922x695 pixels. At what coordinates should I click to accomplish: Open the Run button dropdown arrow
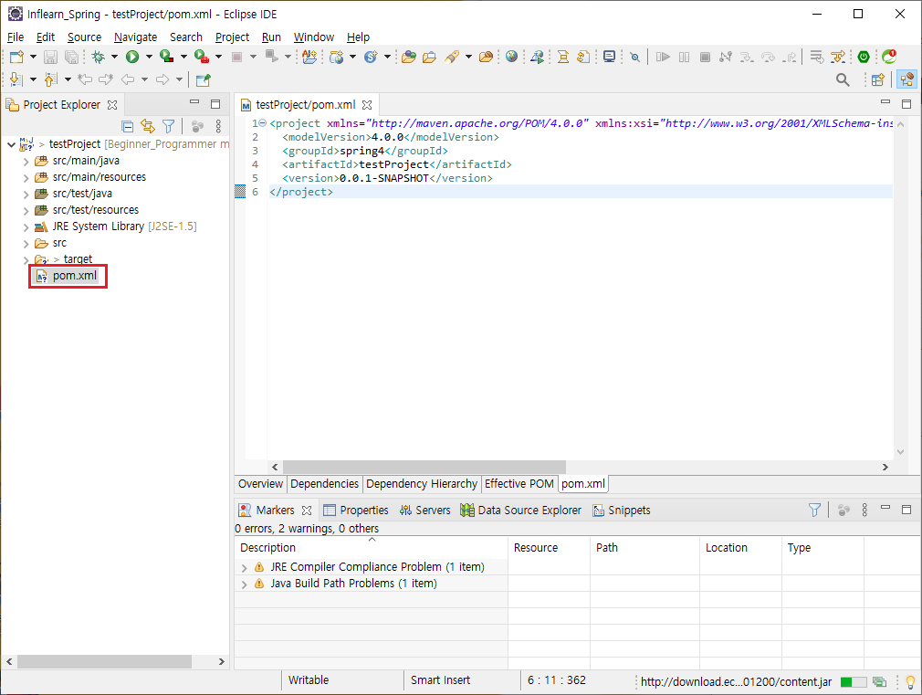tap(149, 58)
